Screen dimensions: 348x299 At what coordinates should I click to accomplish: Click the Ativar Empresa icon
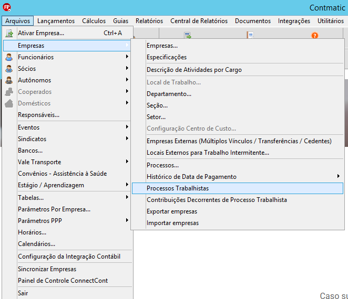point(9,33)
